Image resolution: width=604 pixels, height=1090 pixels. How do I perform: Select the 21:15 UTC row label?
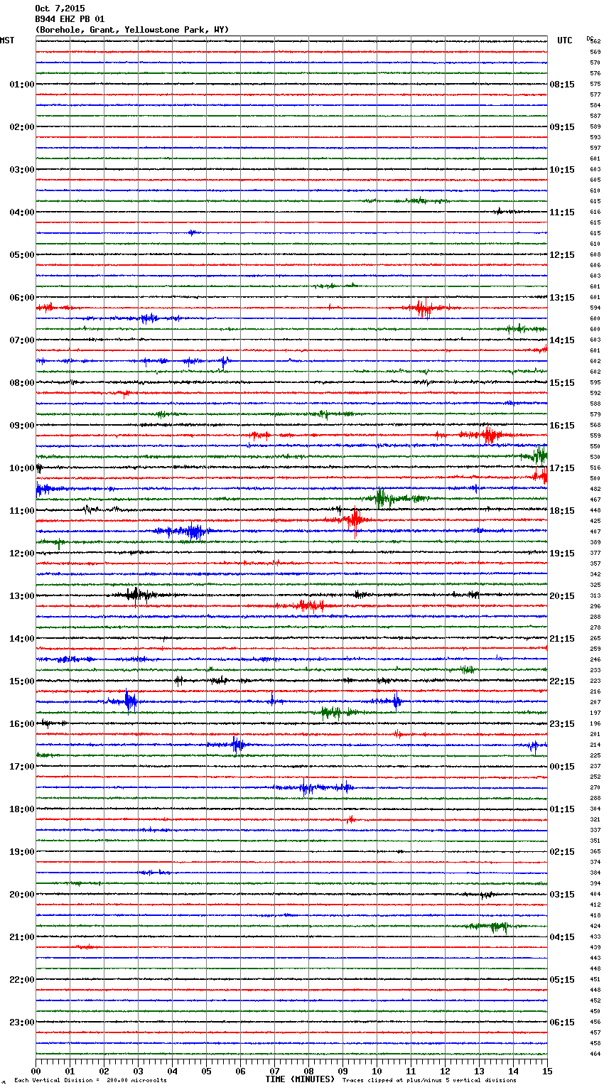pyautogui.click(x=562, y=639)
